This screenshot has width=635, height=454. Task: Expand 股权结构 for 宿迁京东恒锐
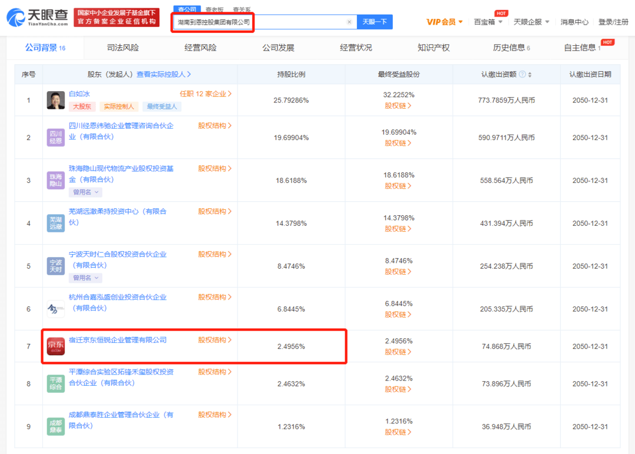(x=215, y=340)
